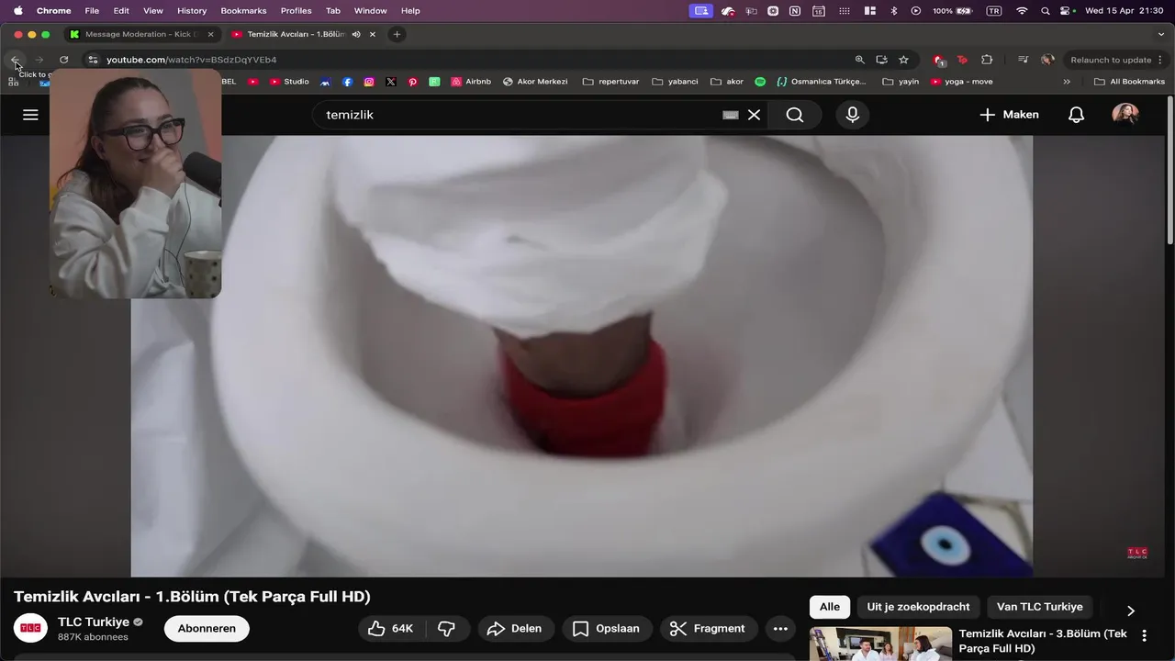
Task: Save the video with Opslaan
Action: tap(607, 629)
